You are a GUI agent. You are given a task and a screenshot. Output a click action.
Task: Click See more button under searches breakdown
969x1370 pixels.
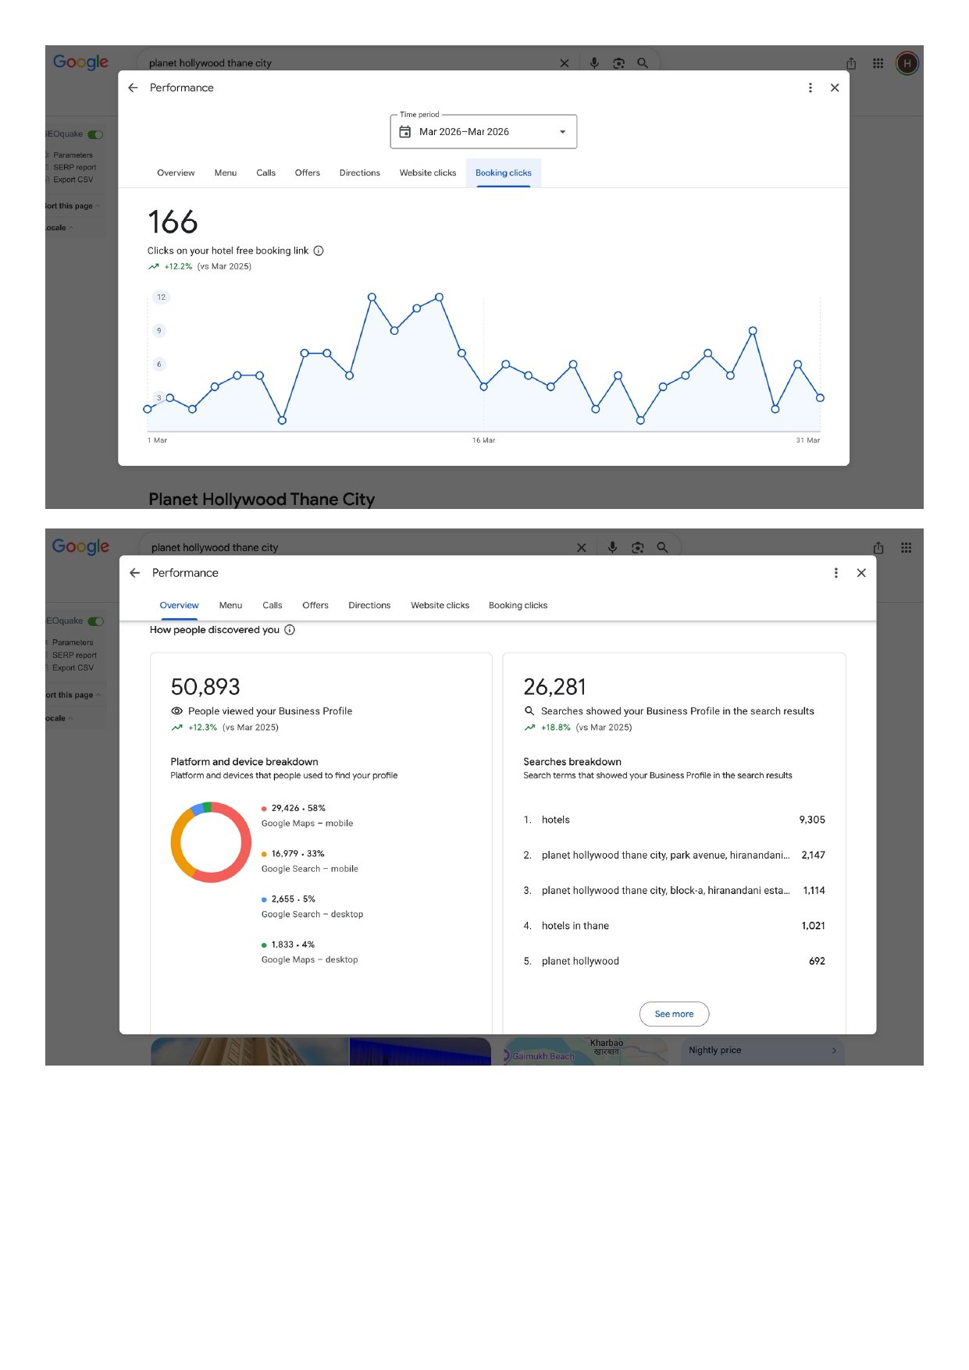coord(674,1014)
